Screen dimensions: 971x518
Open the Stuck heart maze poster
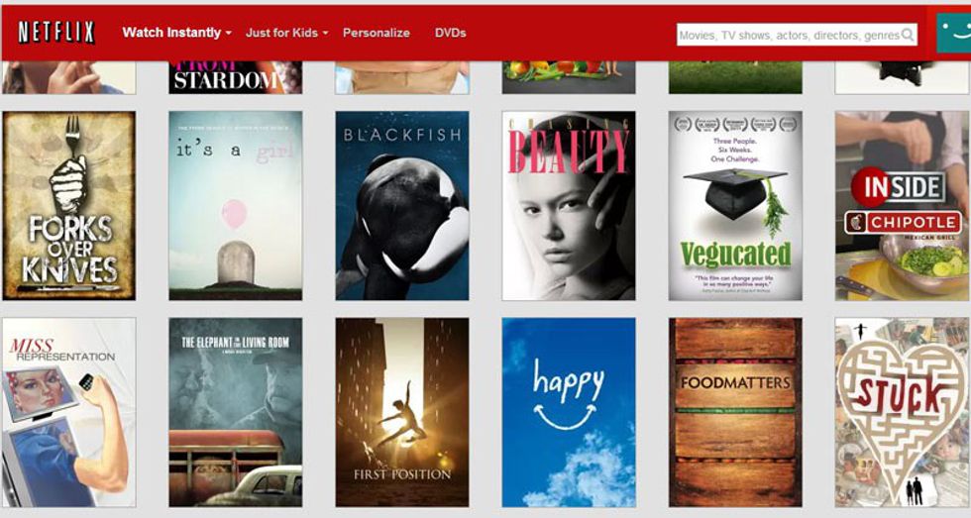click(x=902, y=412)
